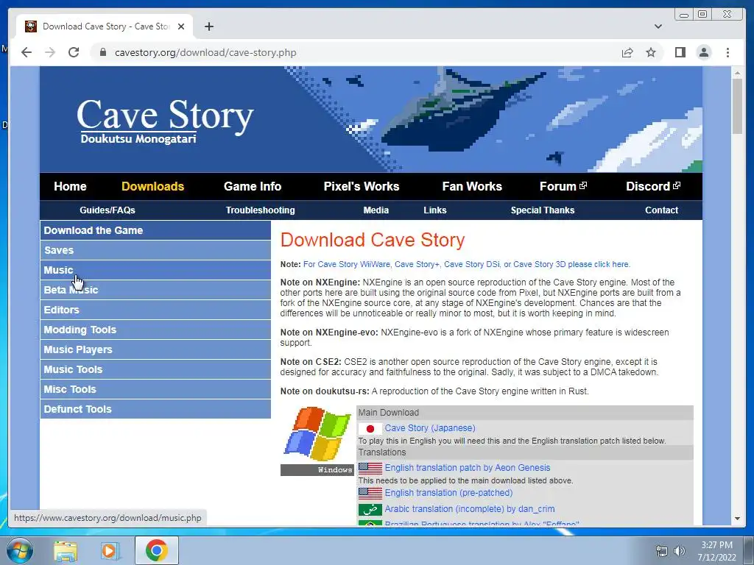
Task: Open the Discord external link
Action: tap(653, 186)
